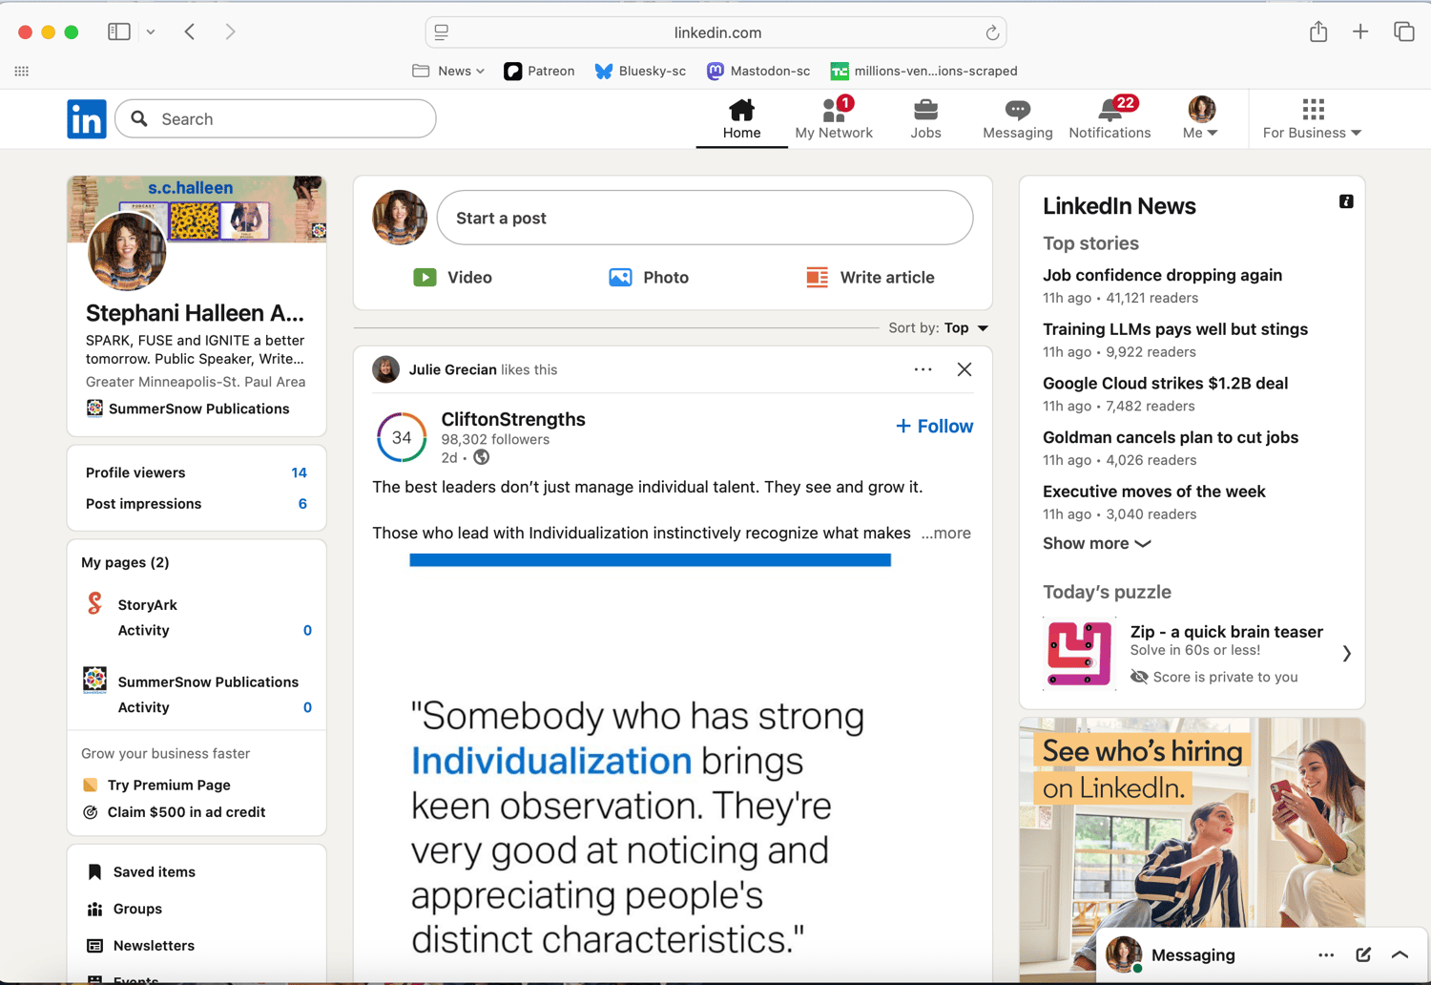Go back in Safari
This screenshot has width=1431, height=985.
190,31
